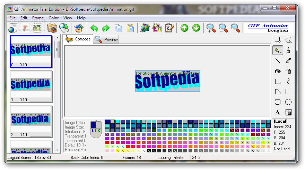The height and width of the screenshot is (170, 305).
Task: Pick the selected dark navy first palette swatch
Action: coord(107,122)
